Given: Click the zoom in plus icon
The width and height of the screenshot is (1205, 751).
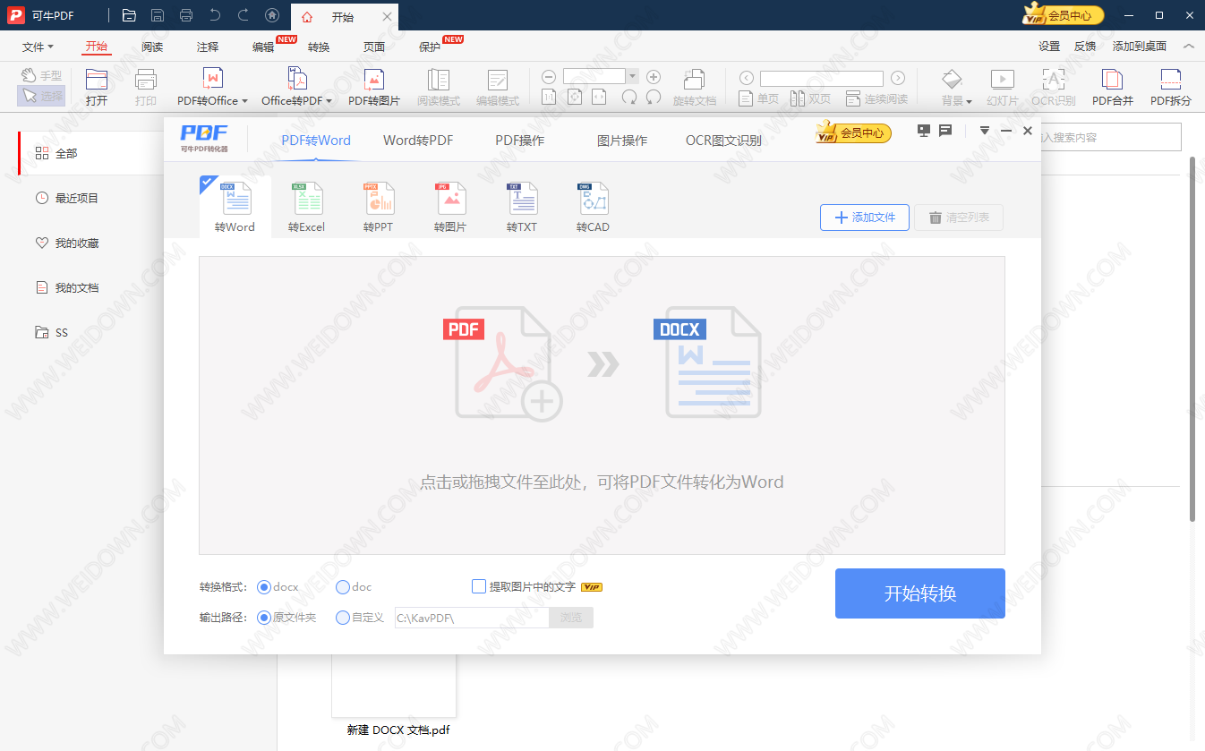Looking at the screenshot, I should tap(654, 78).
